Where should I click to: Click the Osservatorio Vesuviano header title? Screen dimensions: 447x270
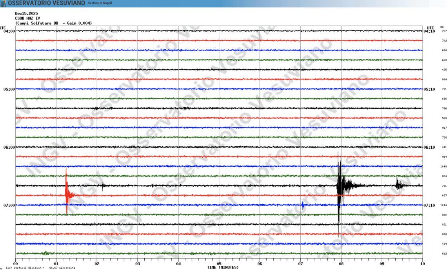(x=47, y=3)
